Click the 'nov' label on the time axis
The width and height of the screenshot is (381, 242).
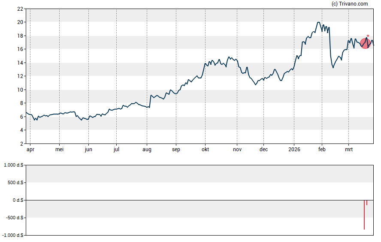(x=237, y=150)
